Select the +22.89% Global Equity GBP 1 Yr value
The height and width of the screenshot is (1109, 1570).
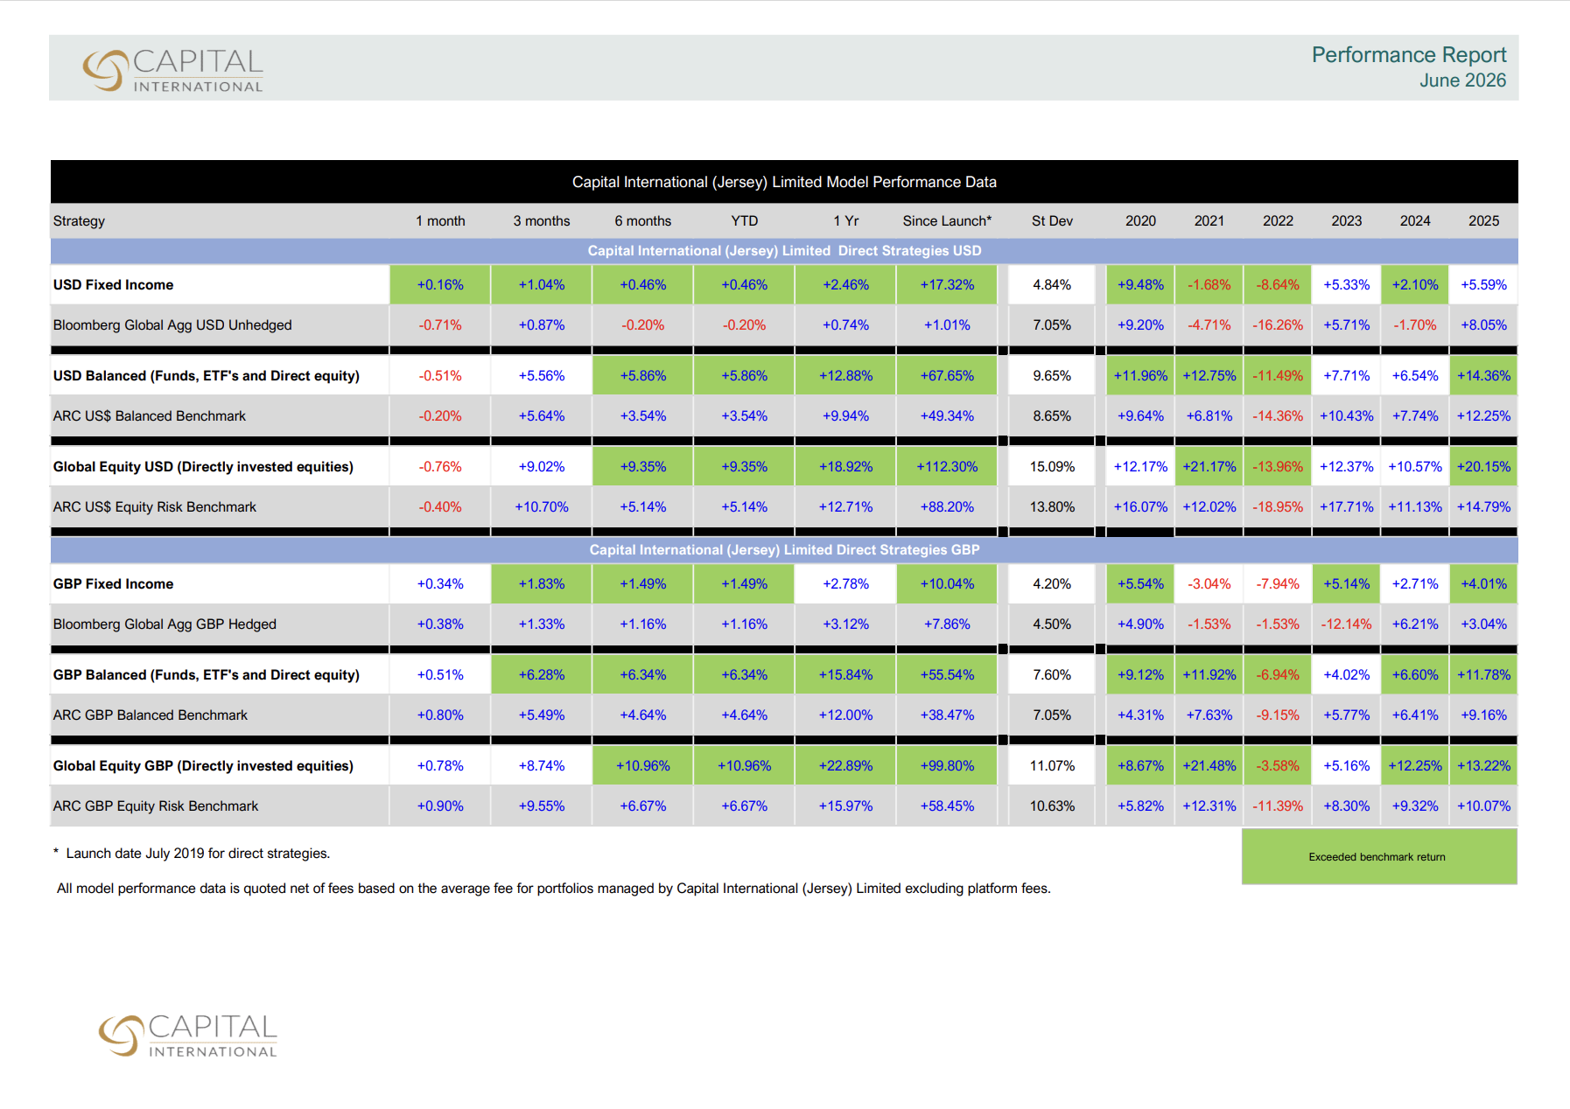(845, 766)
